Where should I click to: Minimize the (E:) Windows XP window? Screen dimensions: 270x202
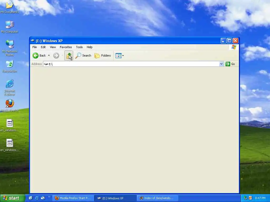[223, 41]
